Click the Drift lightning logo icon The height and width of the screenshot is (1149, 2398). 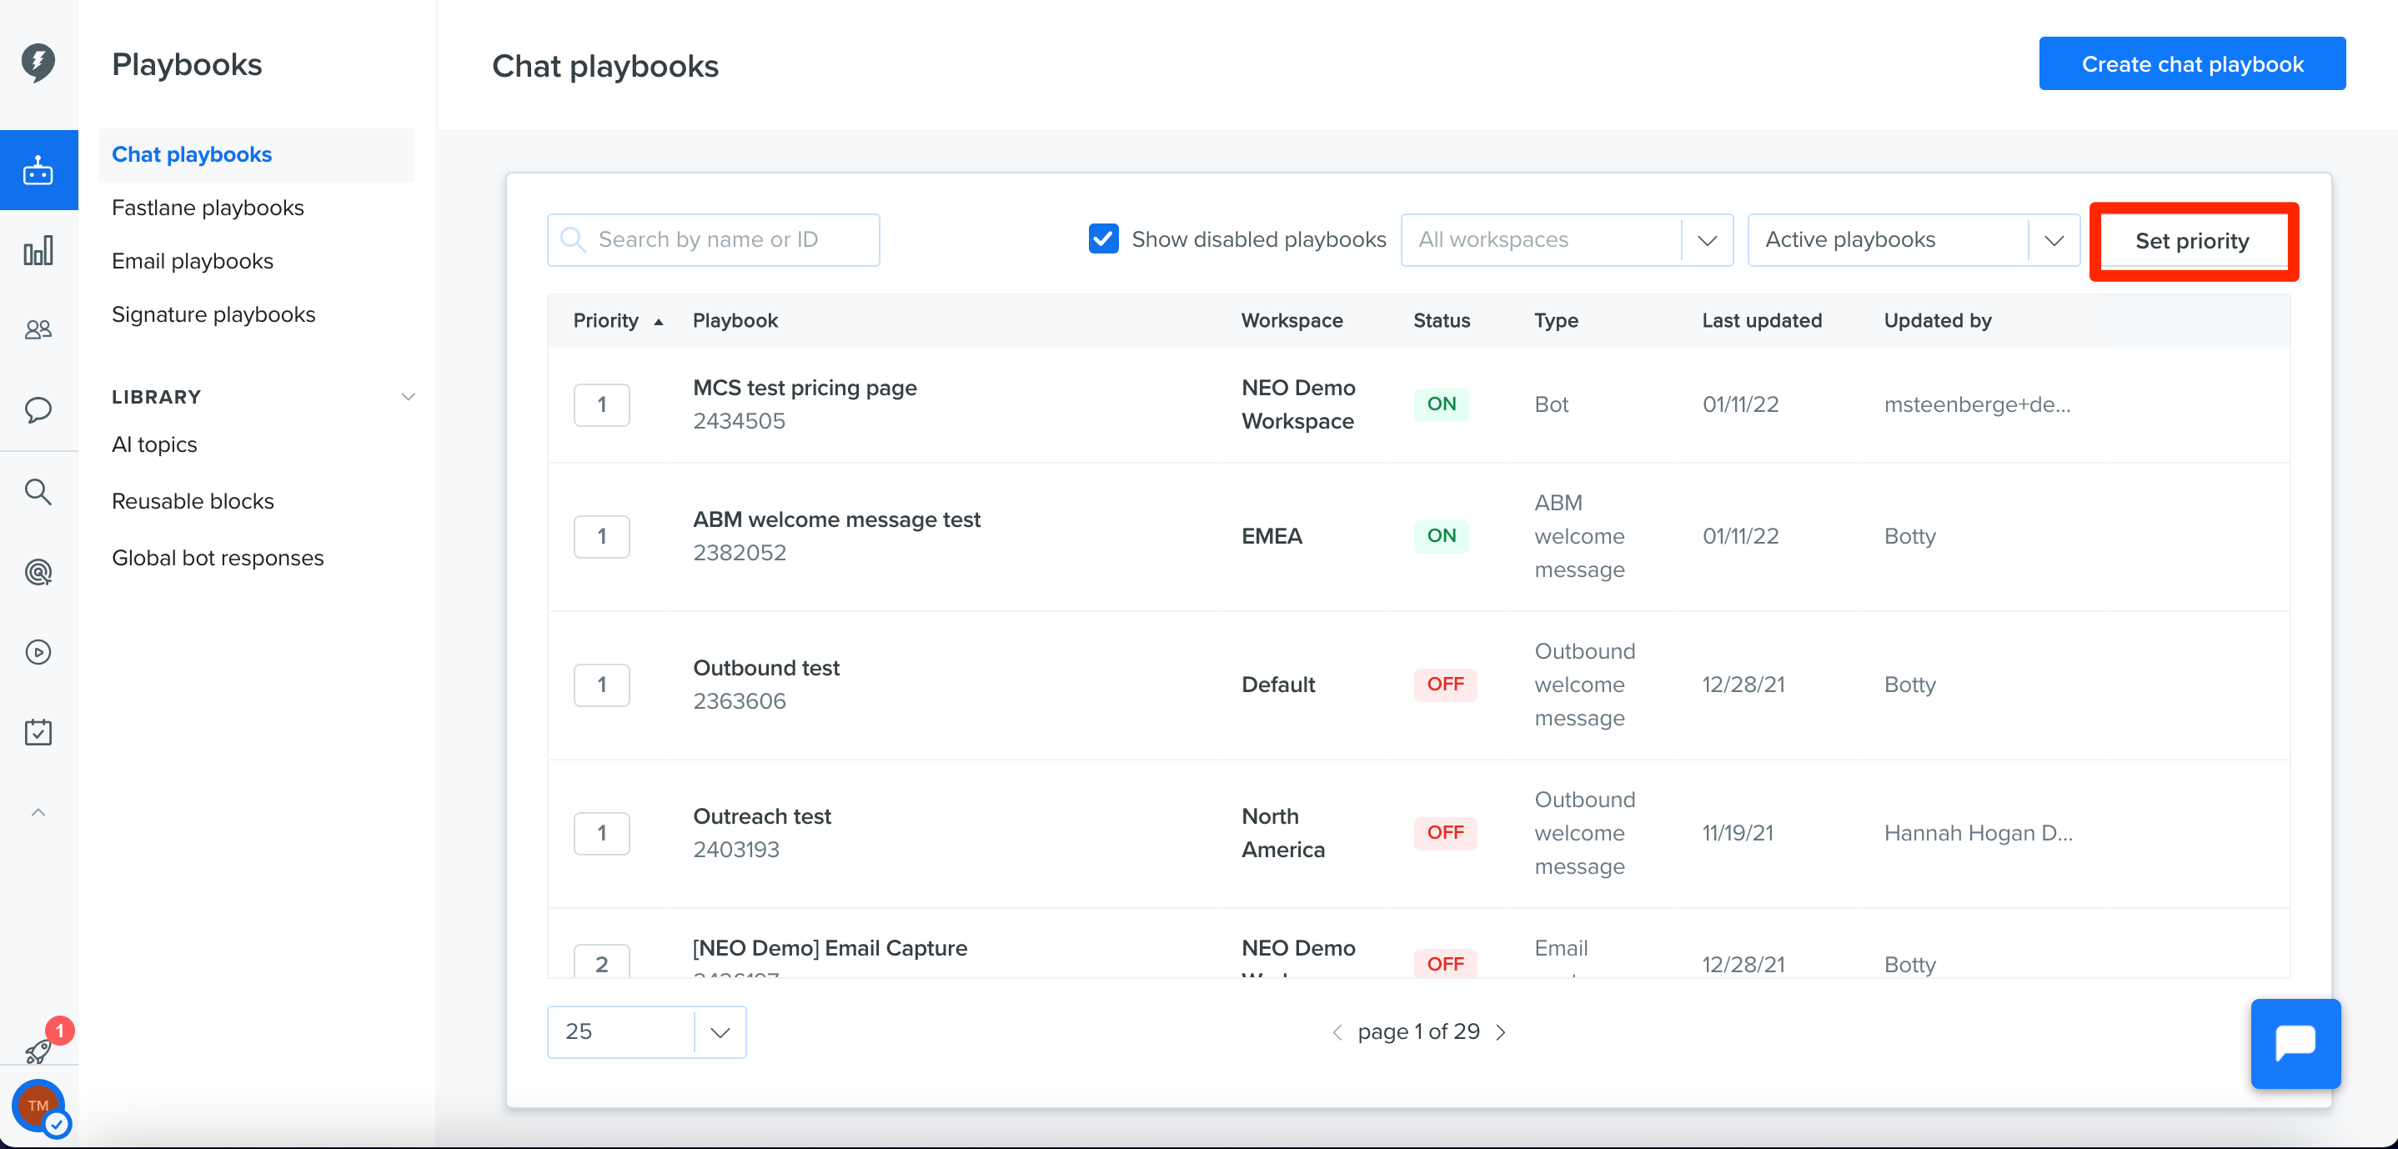click(38, 63)
